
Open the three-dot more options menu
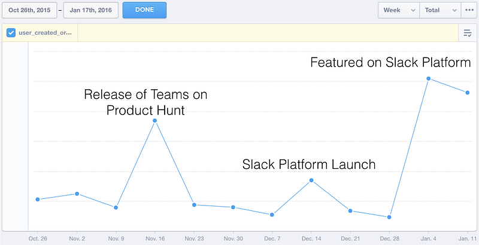(x=469, y=10)
